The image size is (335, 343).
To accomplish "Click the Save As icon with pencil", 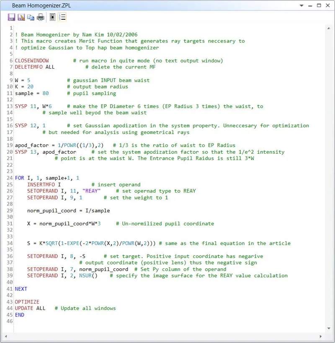I will 21,17.
